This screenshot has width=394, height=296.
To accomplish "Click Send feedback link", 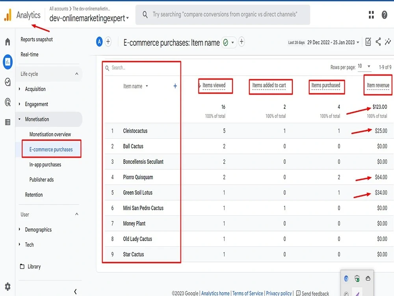I will click(x=315, y=293).
